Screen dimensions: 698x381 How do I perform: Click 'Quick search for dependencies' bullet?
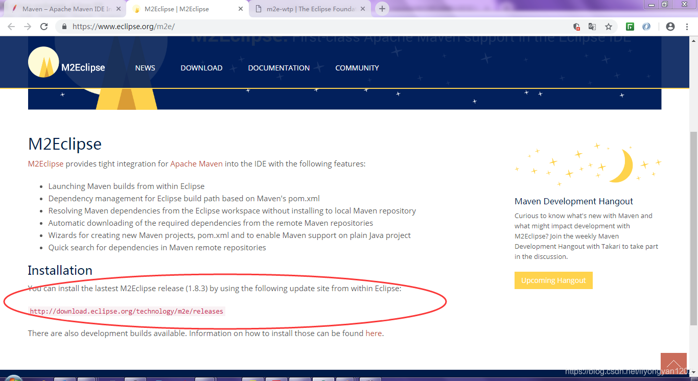pos(157,248)
